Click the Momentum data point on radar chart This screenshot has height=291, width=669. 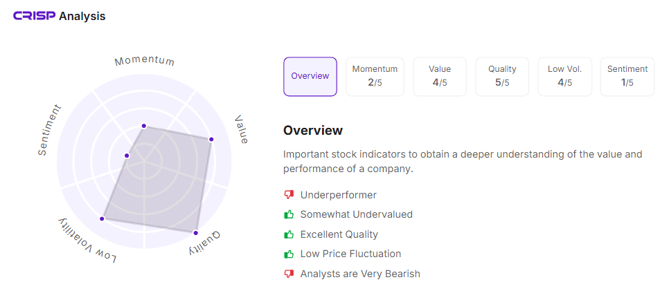[144, 126]
